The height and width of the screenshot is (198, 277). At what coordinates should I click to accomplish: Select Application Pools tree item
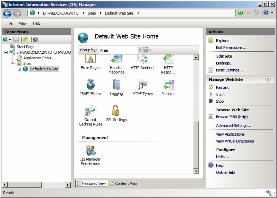37,58
